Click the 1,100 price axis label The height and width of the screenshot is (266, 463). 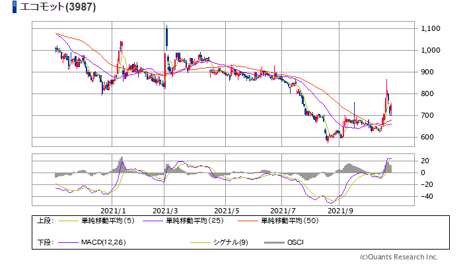pyautogui.click(x=429, y=28)
